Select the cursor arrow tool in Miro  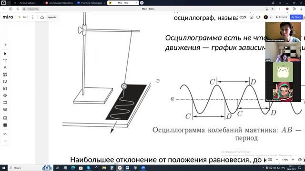coord(5,54)
